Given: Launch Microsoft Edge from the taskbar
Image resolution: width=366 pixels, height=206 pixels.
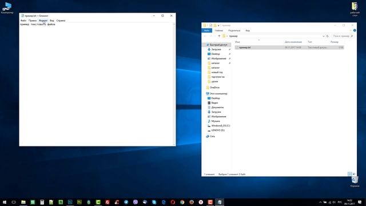Looking at the screenshot, I should pyautogui.click(x=164, y=202).
